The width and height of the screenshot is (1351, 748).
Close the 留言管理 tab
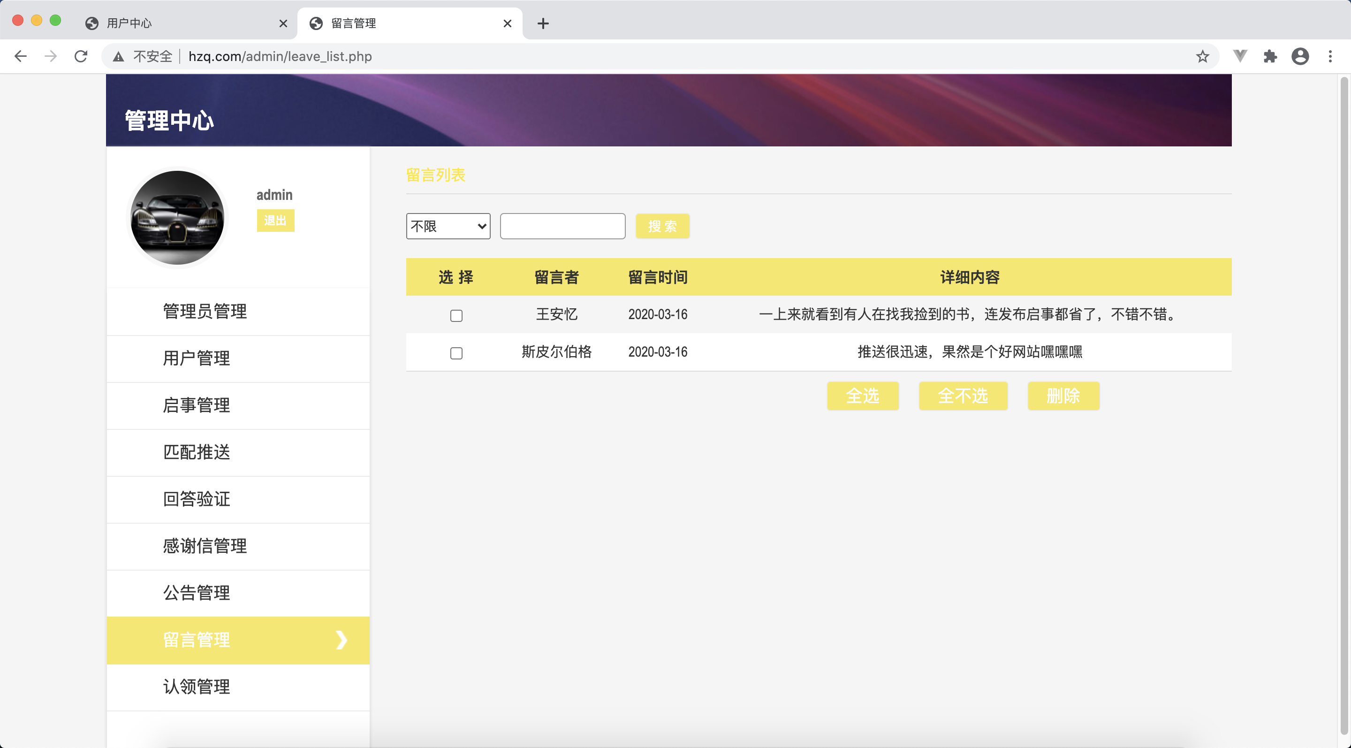tap(507, 23)
